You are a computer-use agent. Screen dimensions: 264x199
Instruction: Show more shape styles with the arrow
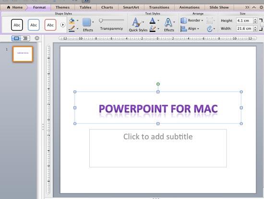[62, 25]
